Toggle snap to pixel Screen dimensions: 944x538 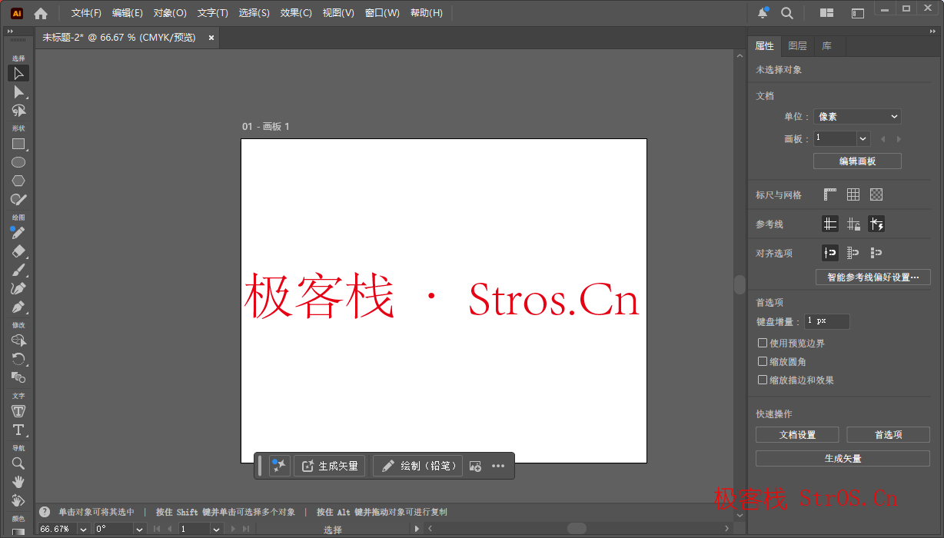(x=876, y=253)
